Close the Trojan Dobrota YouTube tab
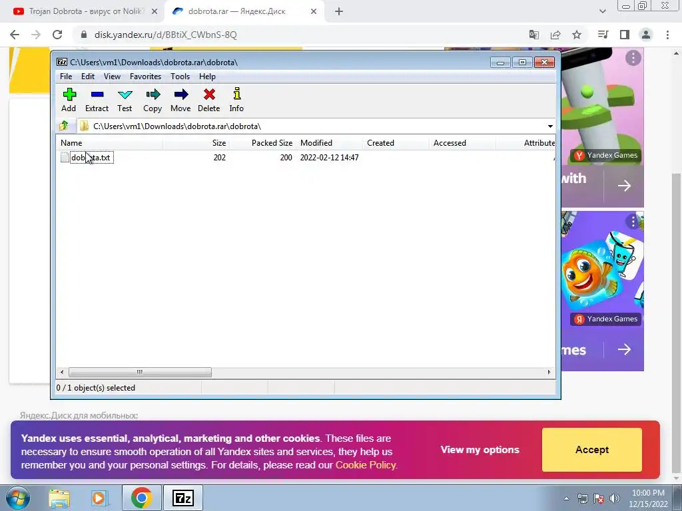This screenshot has height=511, width=682. point(155,12)
